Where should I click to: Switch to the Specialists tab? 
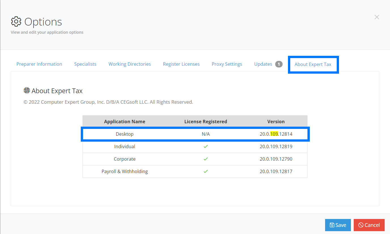(85, 64)
